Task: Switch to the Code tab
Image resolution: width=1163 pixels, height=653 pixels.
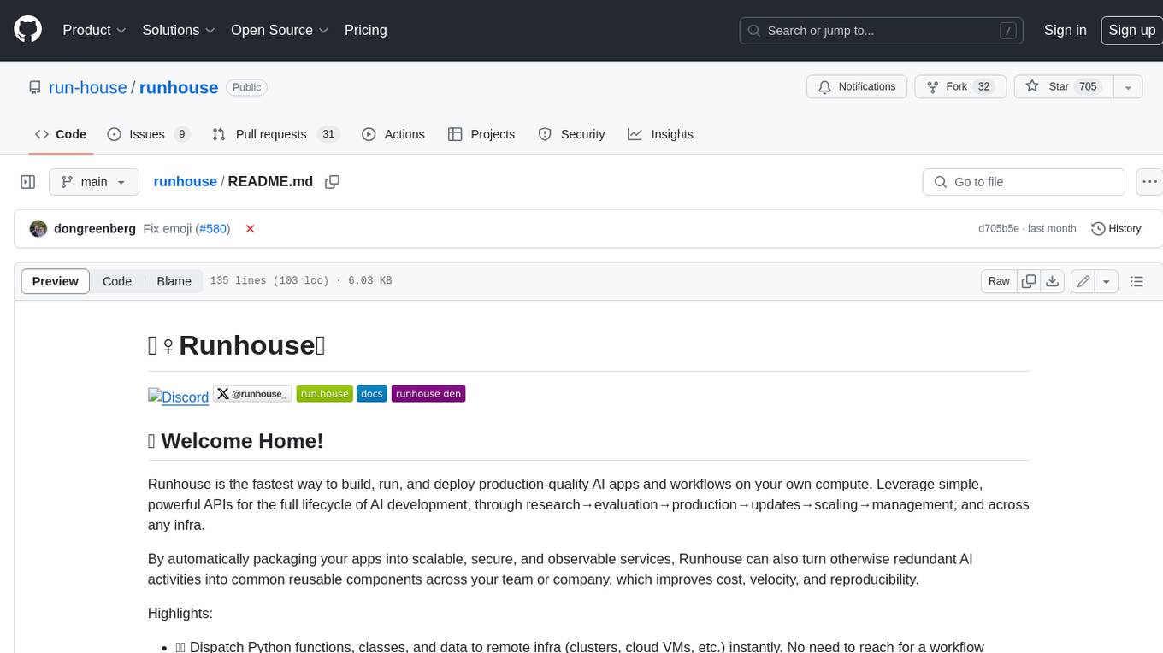Action: 61,134
